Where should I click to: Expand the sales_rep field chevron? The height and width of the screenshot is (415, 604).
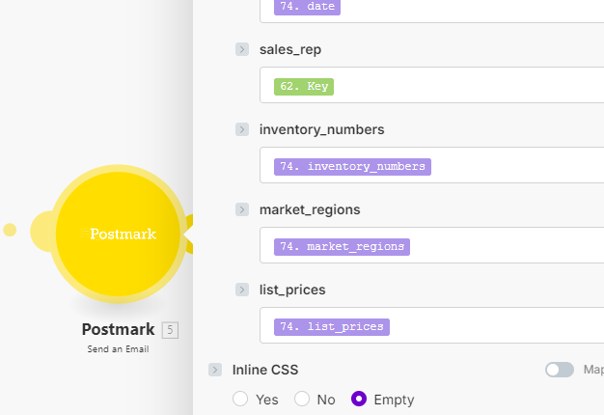tap(242, 49)
